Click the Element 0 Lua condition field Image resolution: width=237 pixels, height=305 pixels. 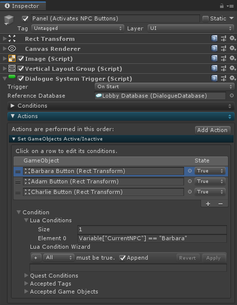point(152,238)
